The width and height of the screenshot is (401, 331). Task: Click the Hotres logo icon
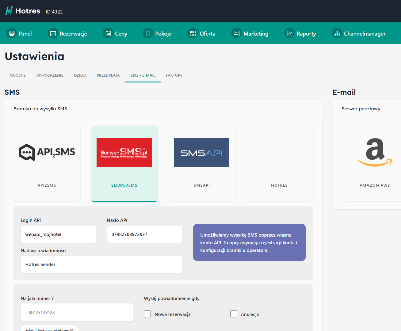pyautogui.click(x=9, y=11)
